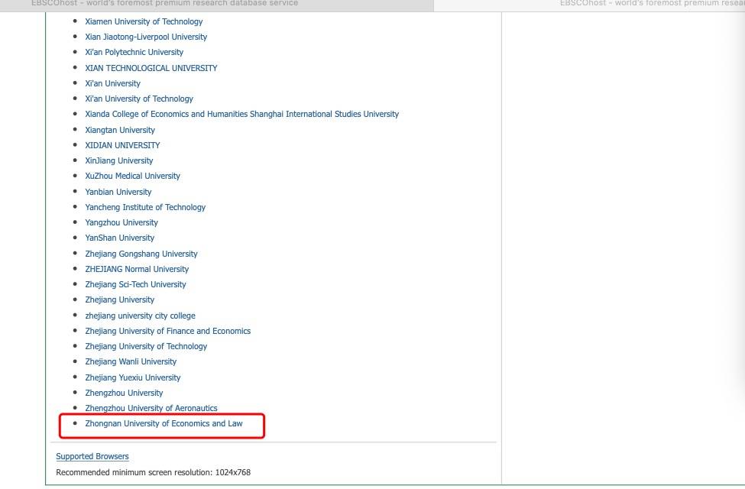
Task: Choose Zhejiang Gongshang University
Action: 141,254
